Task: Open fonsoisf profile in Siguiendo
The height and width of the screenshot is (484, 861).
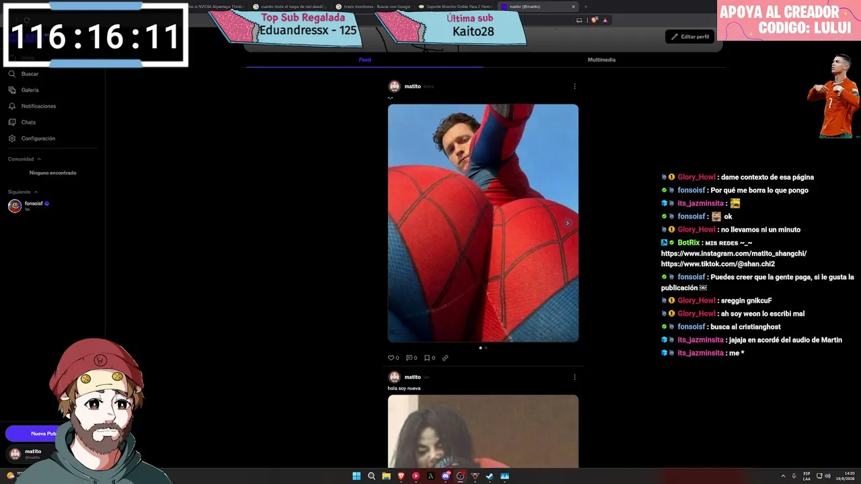Action: tap(34, 204)
